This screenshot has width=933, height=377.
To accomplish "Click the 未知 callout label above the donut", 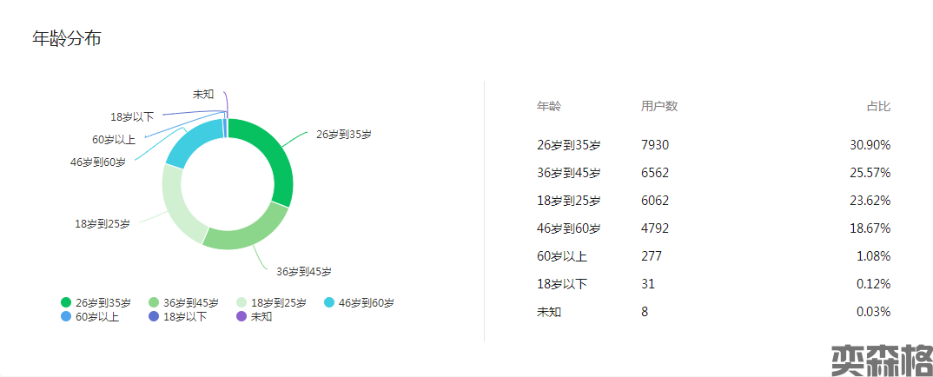I will [x=203, y=94].
